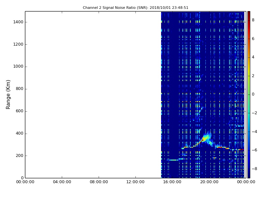The height and width of the screenshot is (197, 263).
Task: Click the 20:00:00 time tick label
Action: [x=209, y=182]
